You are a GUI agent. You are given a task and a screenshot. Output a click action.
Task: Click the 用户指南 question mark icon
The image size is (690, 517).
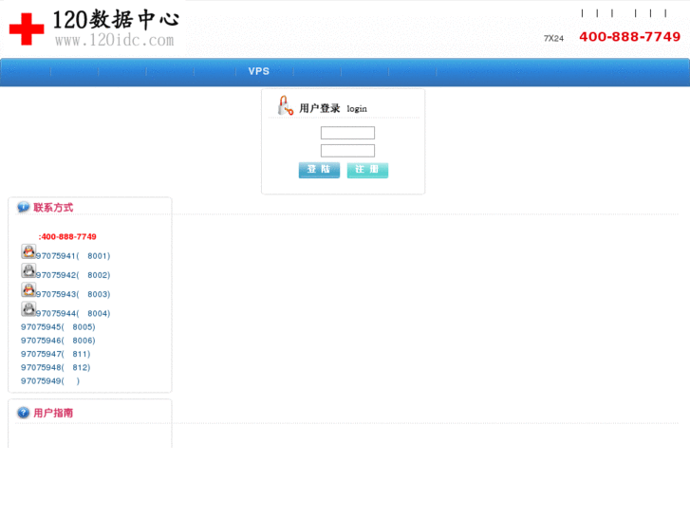click(24, 413)
